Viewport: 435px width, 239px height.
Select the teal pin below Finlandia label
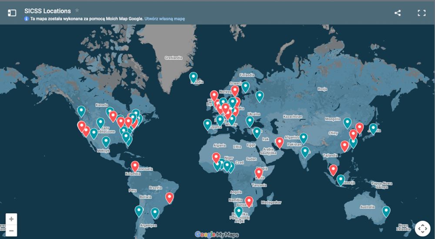(x=245, y=87)
